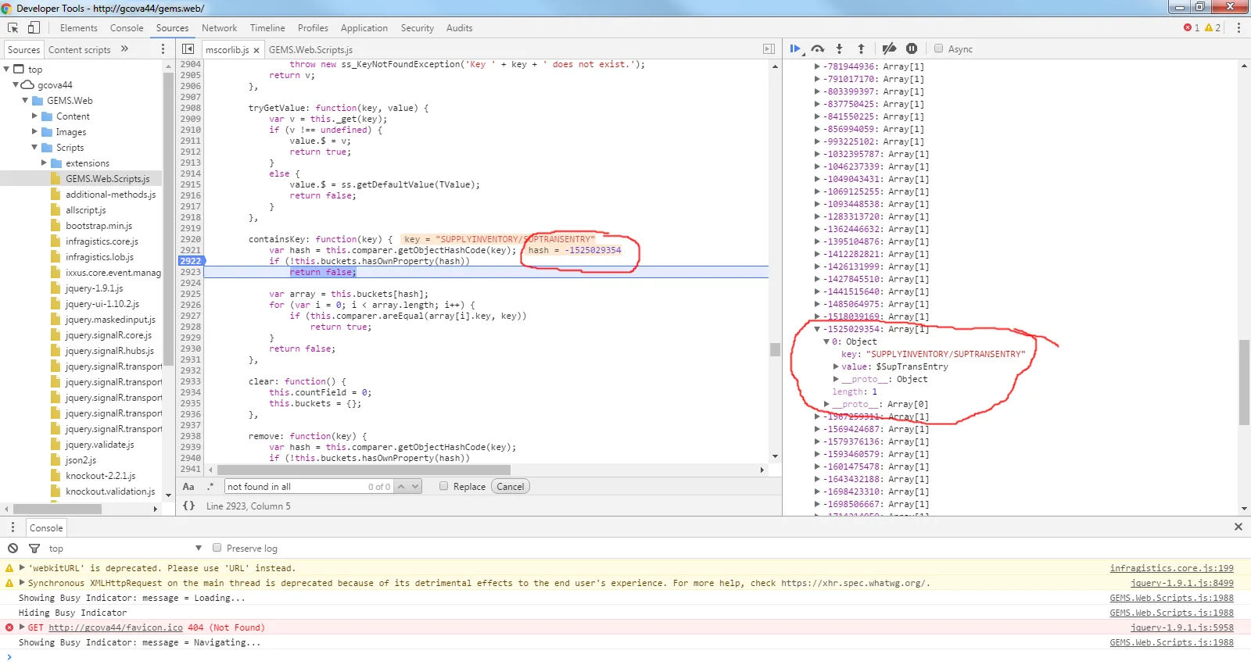Pretty print the source with curly braces icon
Viewport: 1251px width, 672px height.
(188, 506)
